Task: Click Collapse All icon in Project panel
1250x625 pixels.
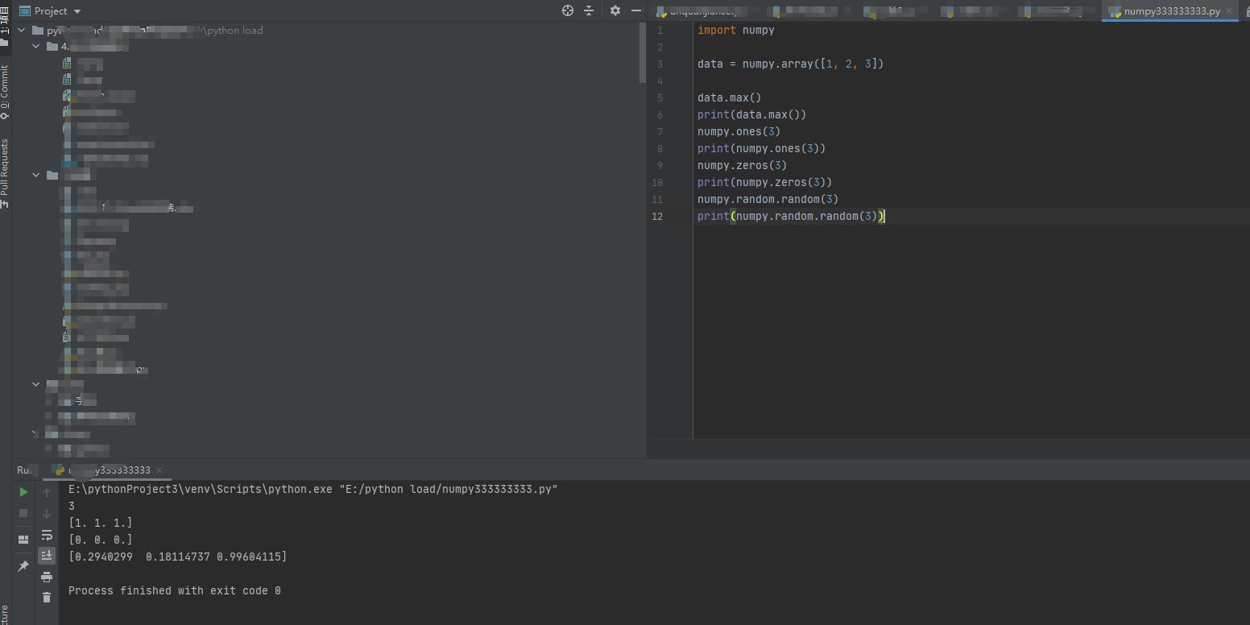Action: [589, 10]
